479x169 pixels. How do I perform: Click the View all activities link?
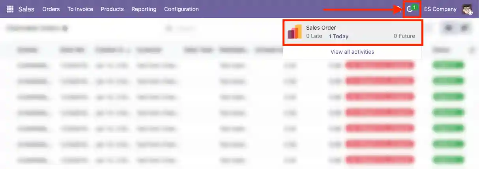[352, 52]
